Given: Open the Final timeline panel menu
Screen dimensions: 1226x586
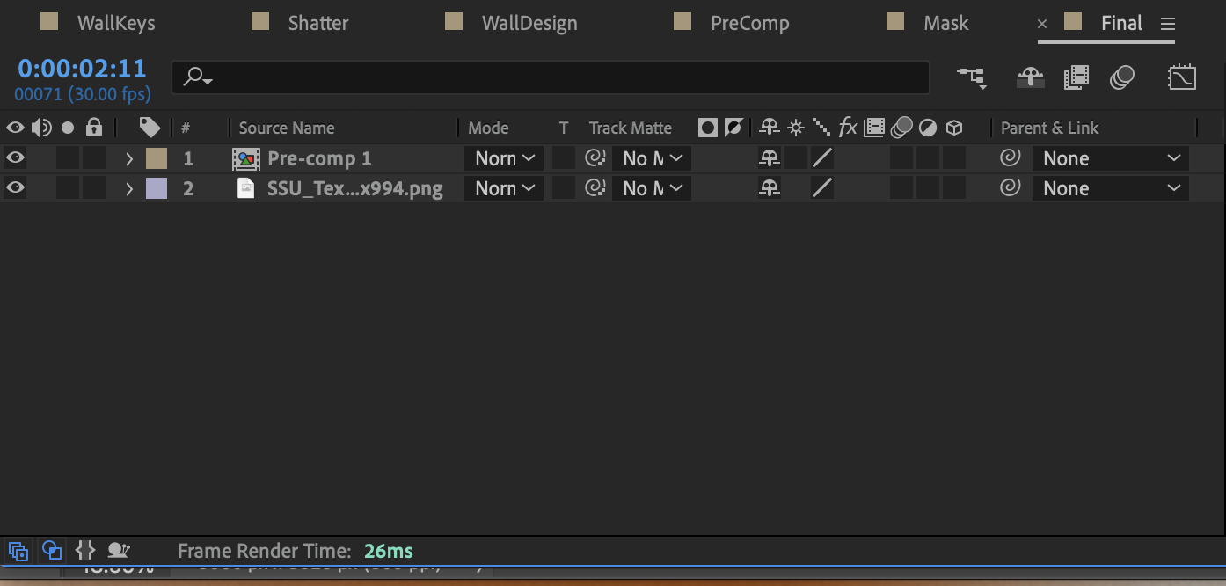Looking at the screenshot, I should 1168,23.
